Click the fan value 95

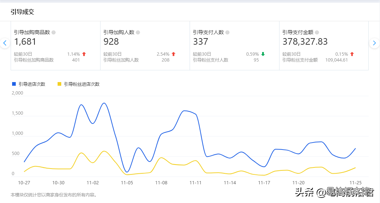[x=256, y=60]
